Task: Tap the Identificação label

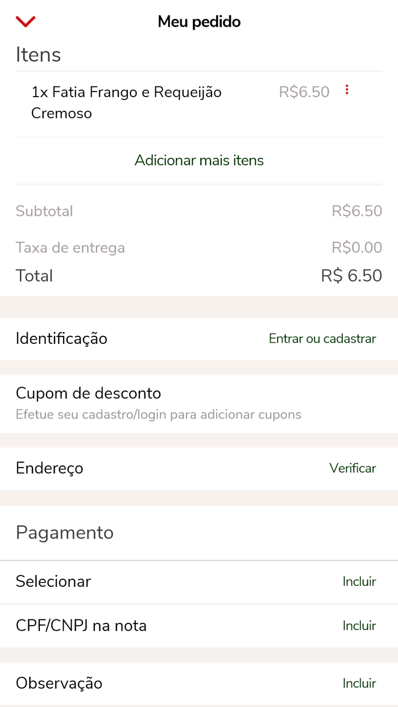Action: pos(61,339)
